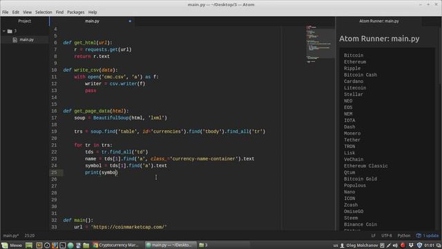Click the folder icon for project 3
This screenshot has height=249, width=442.
click(10, 31)
